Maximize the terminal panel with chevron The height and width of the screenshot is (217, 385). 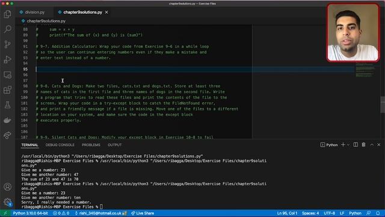point(372,145)
